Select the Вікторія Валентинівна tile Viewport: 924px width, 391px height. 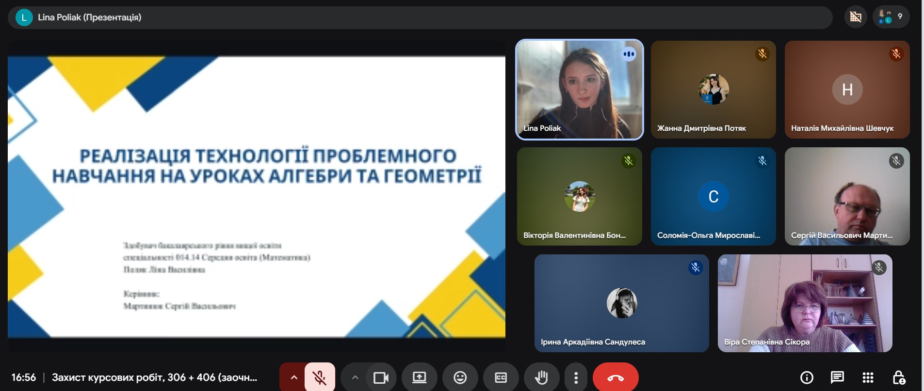pyautogui.click(x=579, y=196)
